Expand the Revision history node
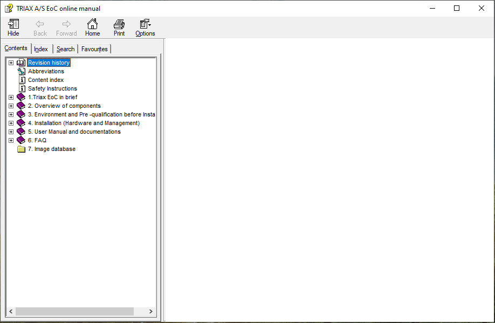The image size is (495, 323). pyautogui.click(x=11, y=63)
